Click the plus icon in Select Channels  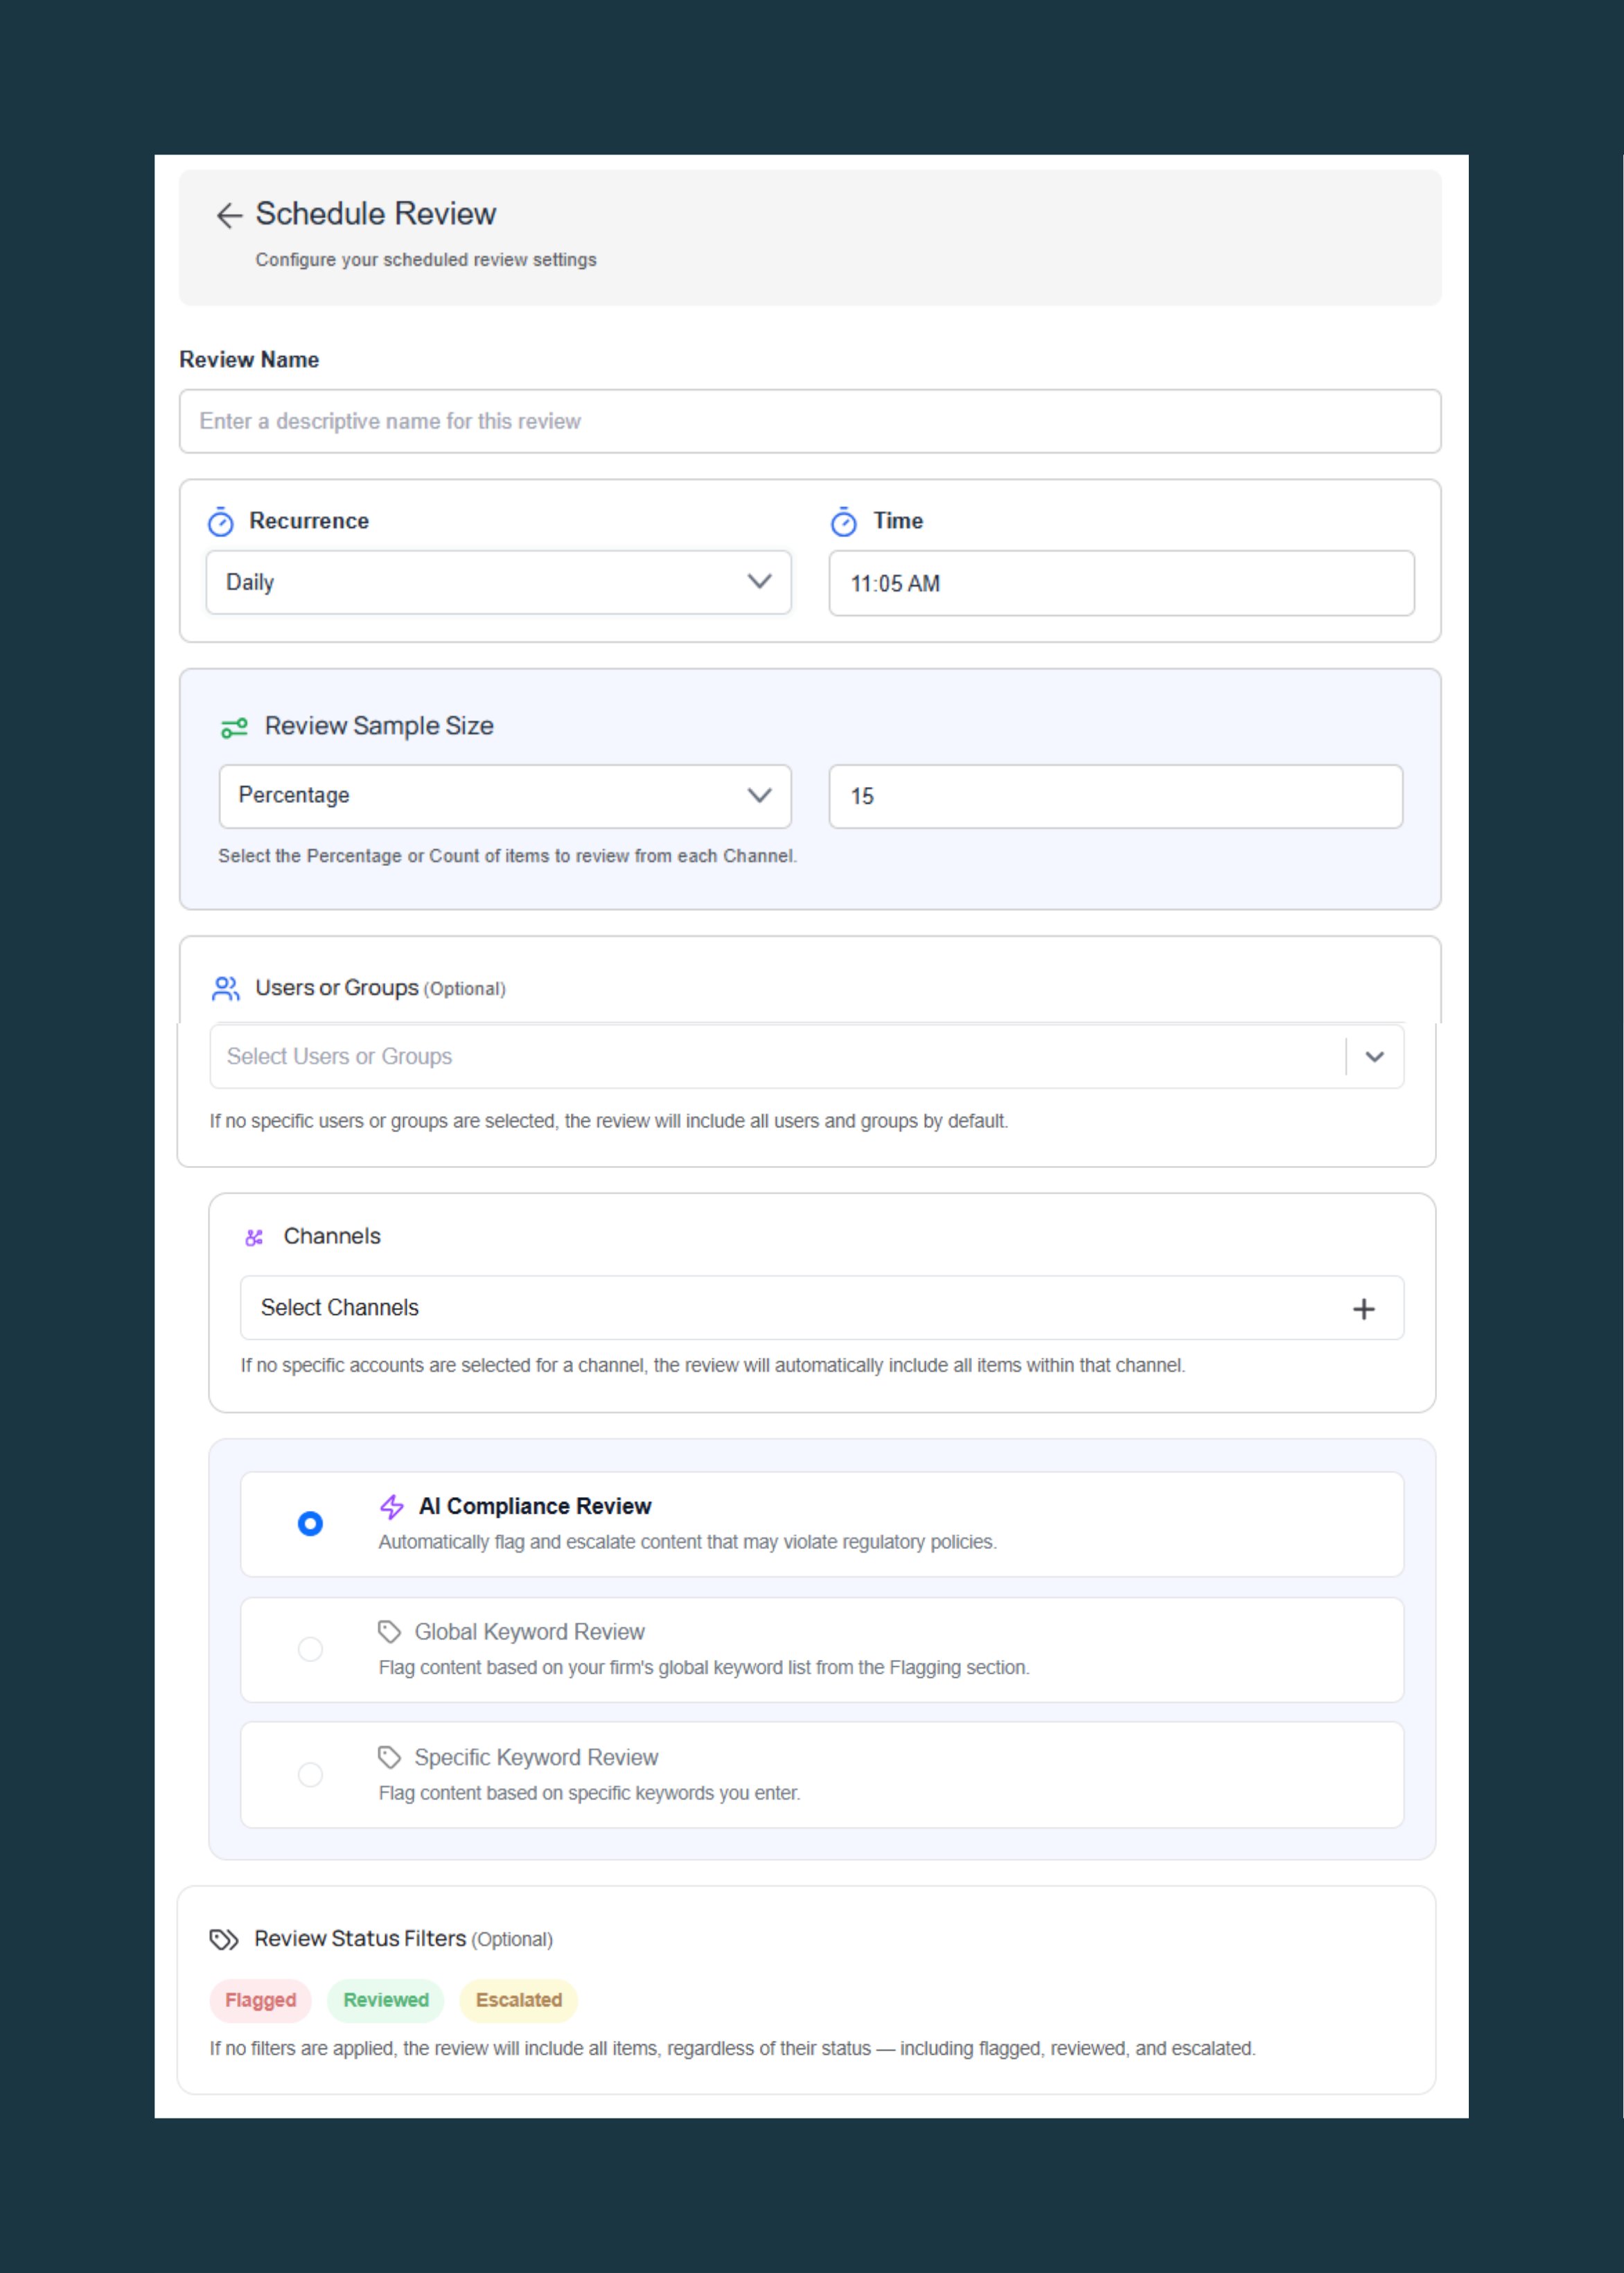(1363, 1309)
